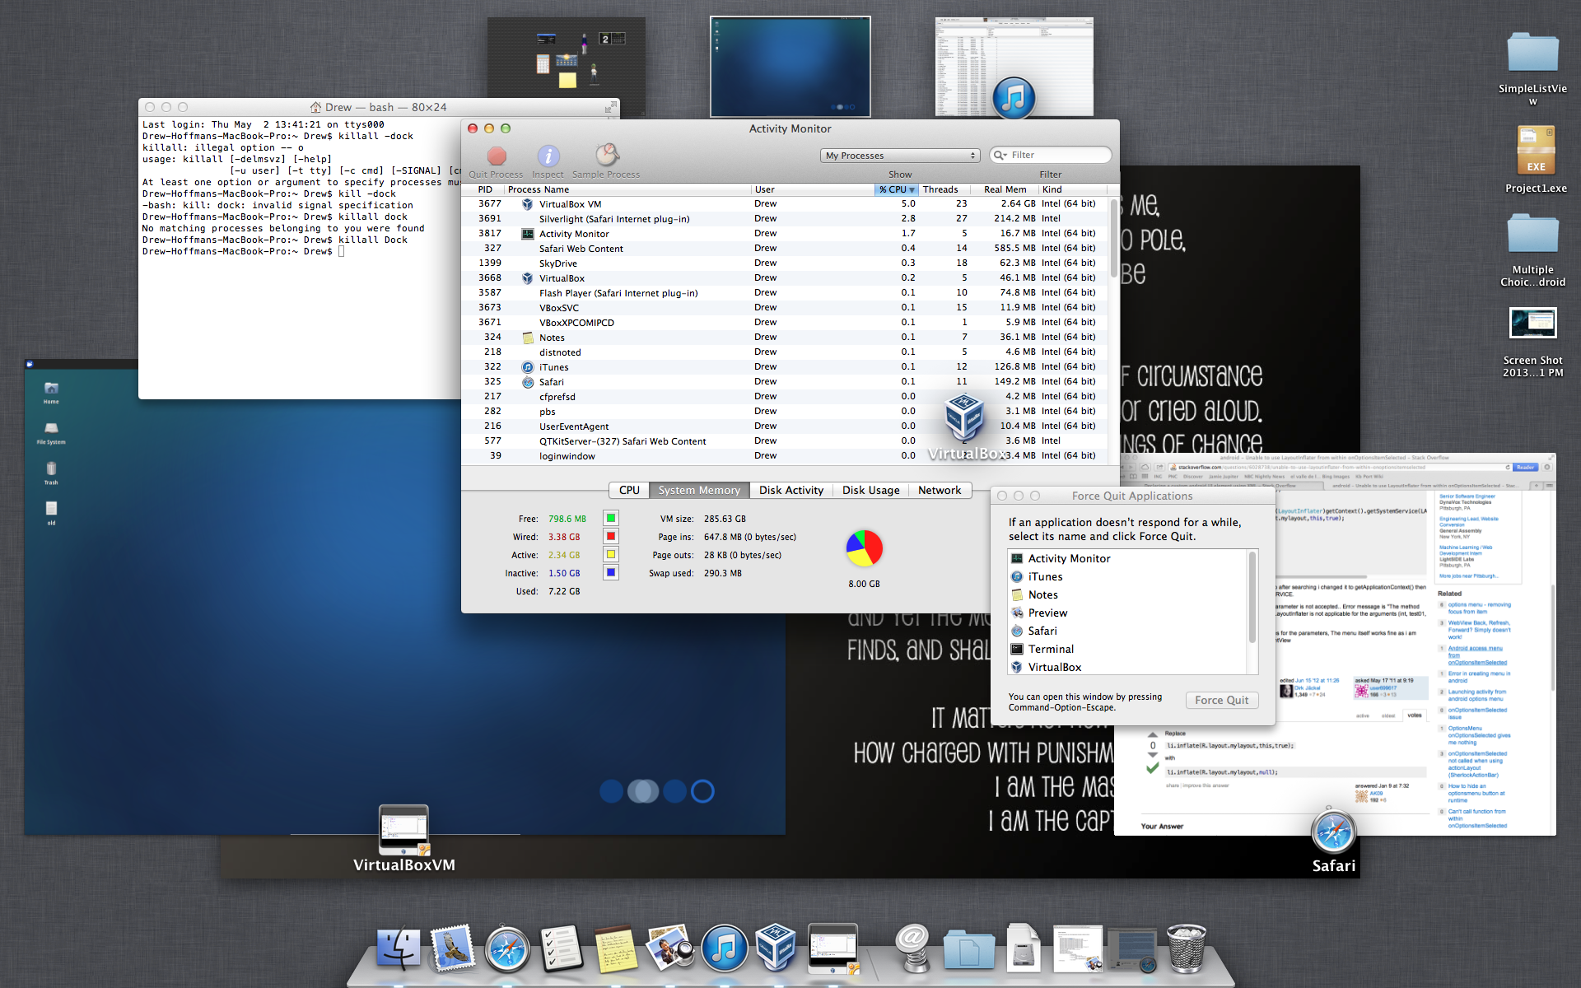The width and height of the screenshot is (1581, 988).
Task: Launch Safari compass icon in the Dock
Action: [x=507, y=949]
